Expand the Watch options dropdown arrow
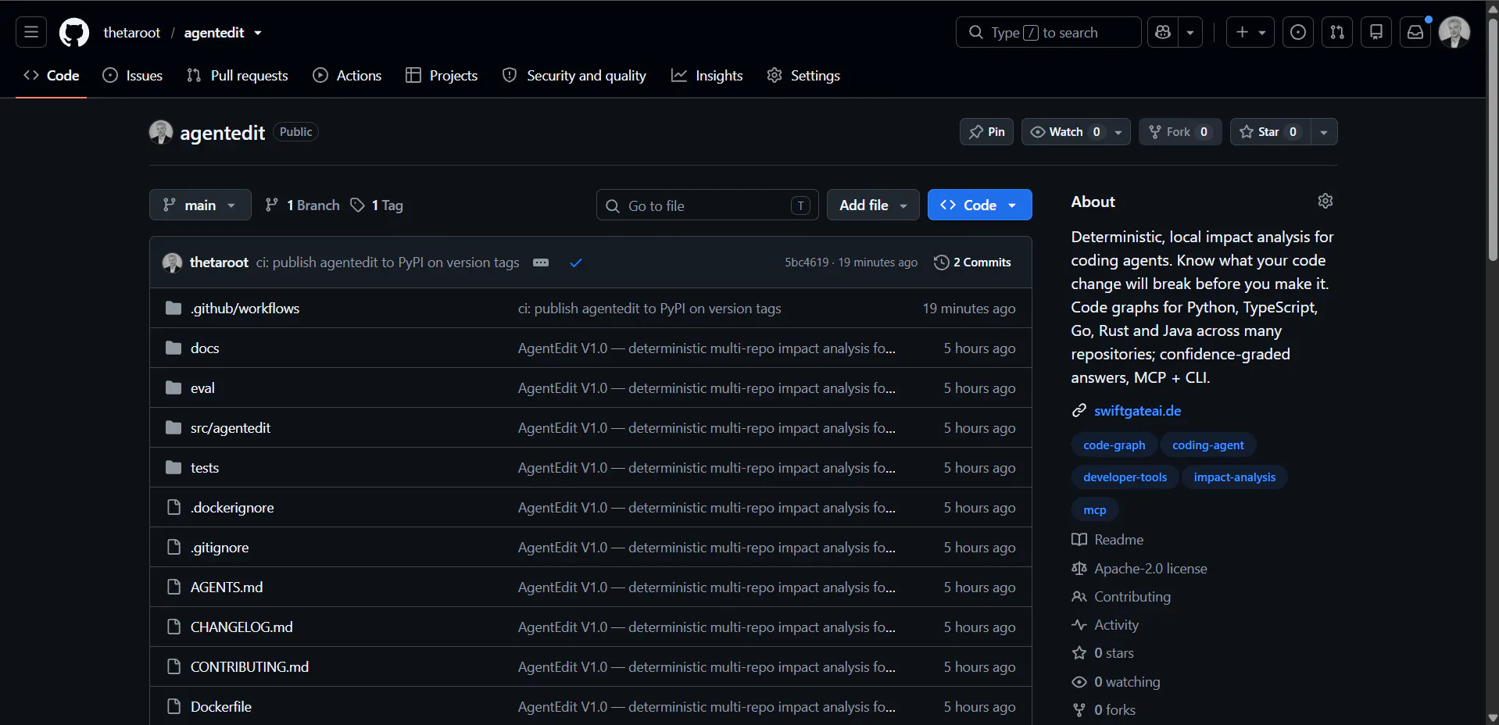This screenshot has width=1499, height=725. tap(1118, 132)
